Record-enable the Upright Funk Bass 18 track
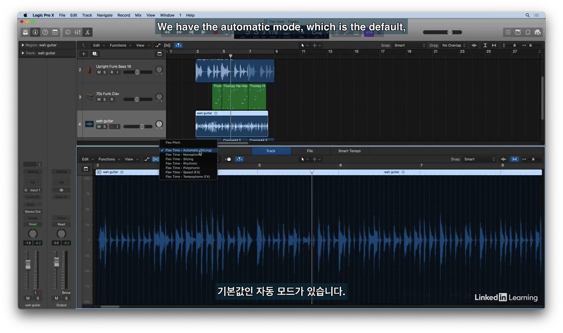This screenshot has height=333, width=563. tap(112, 72)
